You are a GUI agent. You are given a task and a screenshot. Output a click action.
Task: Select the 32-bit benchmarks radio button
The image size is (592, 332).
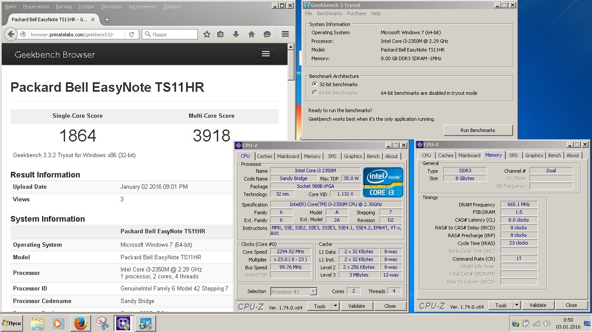pos(315,84)
